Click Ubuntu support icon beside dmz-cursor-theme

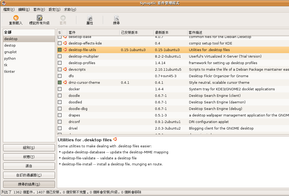(x=65, y=82)
